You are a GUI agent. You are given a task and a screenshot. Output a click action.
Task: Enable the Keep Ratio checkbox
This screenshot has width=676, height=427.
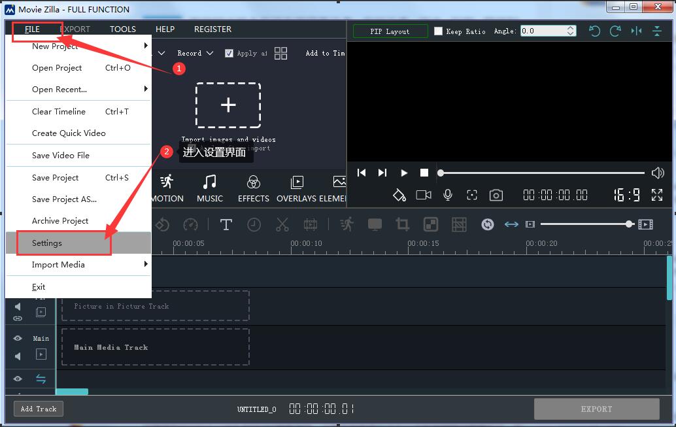coord(438,31)
